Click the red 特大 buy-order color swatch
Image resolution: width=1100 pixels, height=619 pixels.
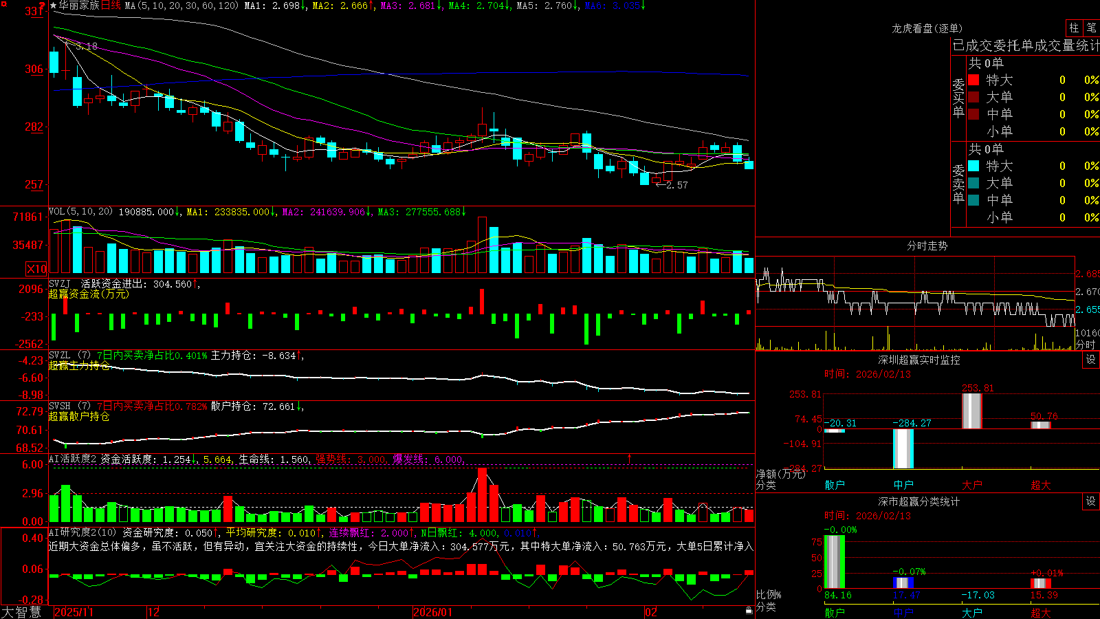pos(973,80)
